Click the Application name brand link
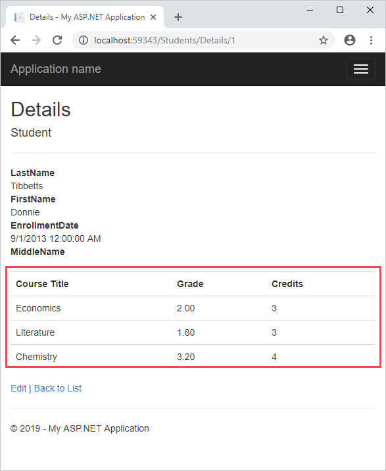 click(x=56, y=69)
